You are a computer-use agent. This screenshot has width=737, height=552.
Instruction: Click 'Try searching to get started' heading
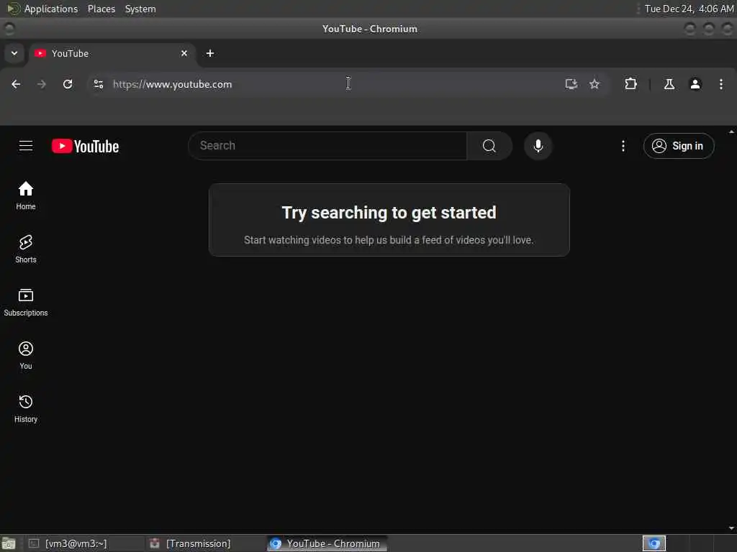tap(389, 213)
